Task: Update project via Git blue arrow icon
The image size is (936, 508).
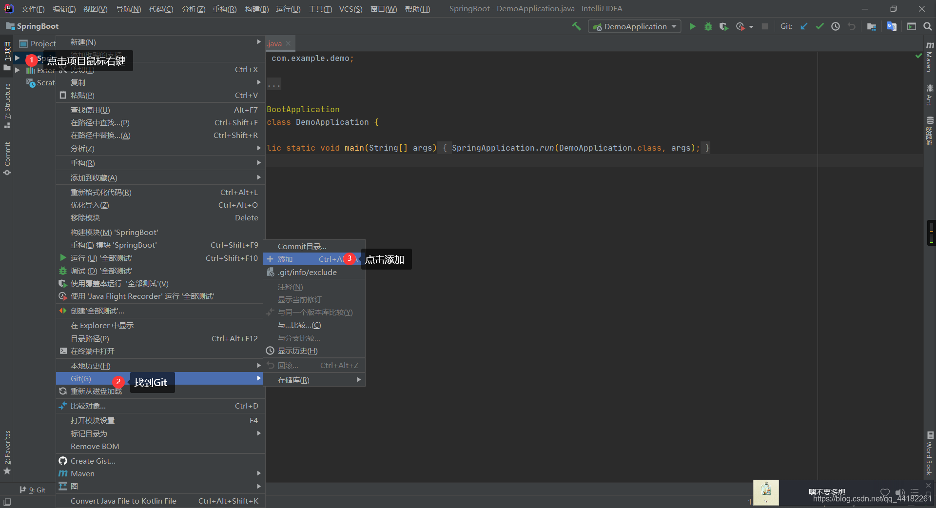Action: [x=804, y=26]
